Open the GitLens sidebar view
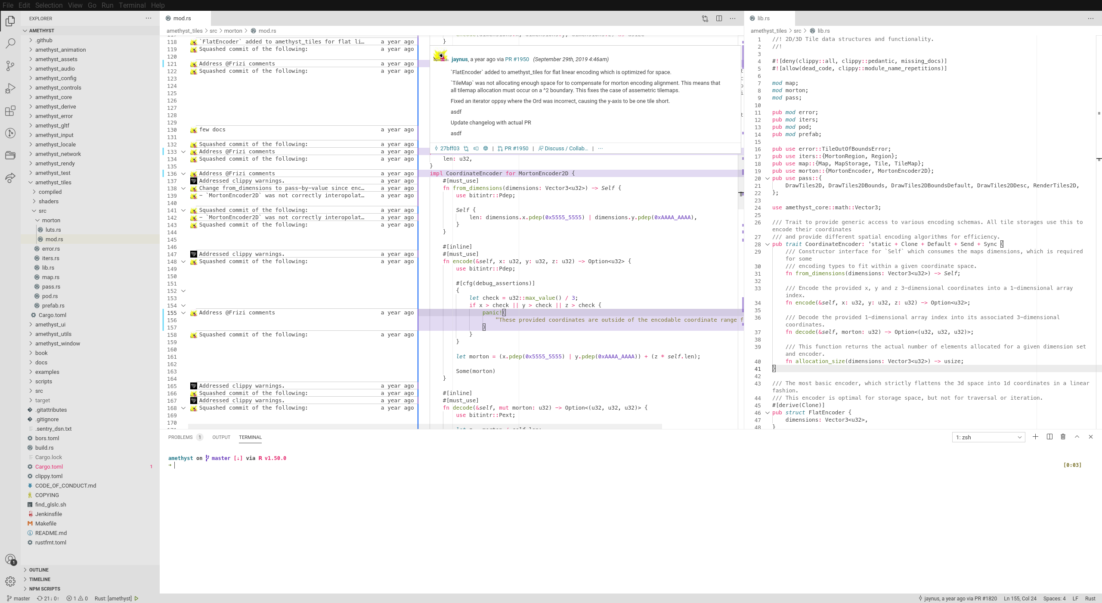This screenshot has width=1102, height=603. click(10, 133)
